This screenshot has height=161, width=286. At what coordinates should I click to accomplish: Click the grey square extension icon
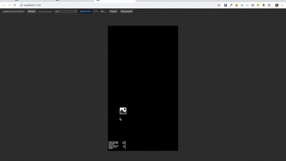pyautogui.click(x=269, y=5)
